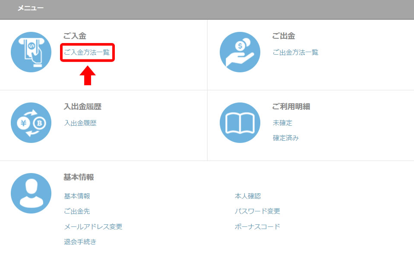Click the withdrawal hand-with-coins icon

(x=240, y=52)
